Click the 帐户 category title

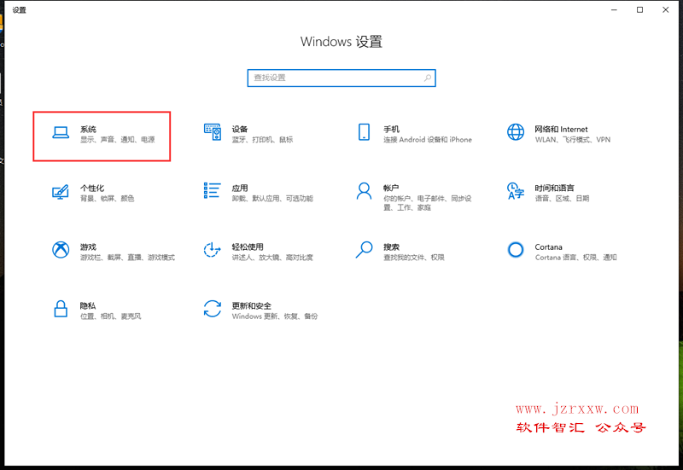(391, 188)
